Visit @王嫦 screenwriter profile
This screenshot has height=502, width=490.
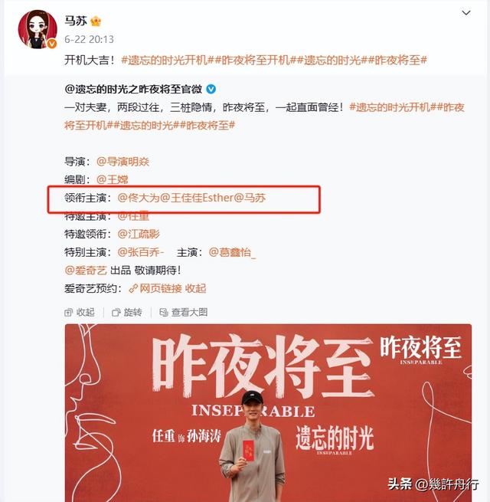pos(113,179)
